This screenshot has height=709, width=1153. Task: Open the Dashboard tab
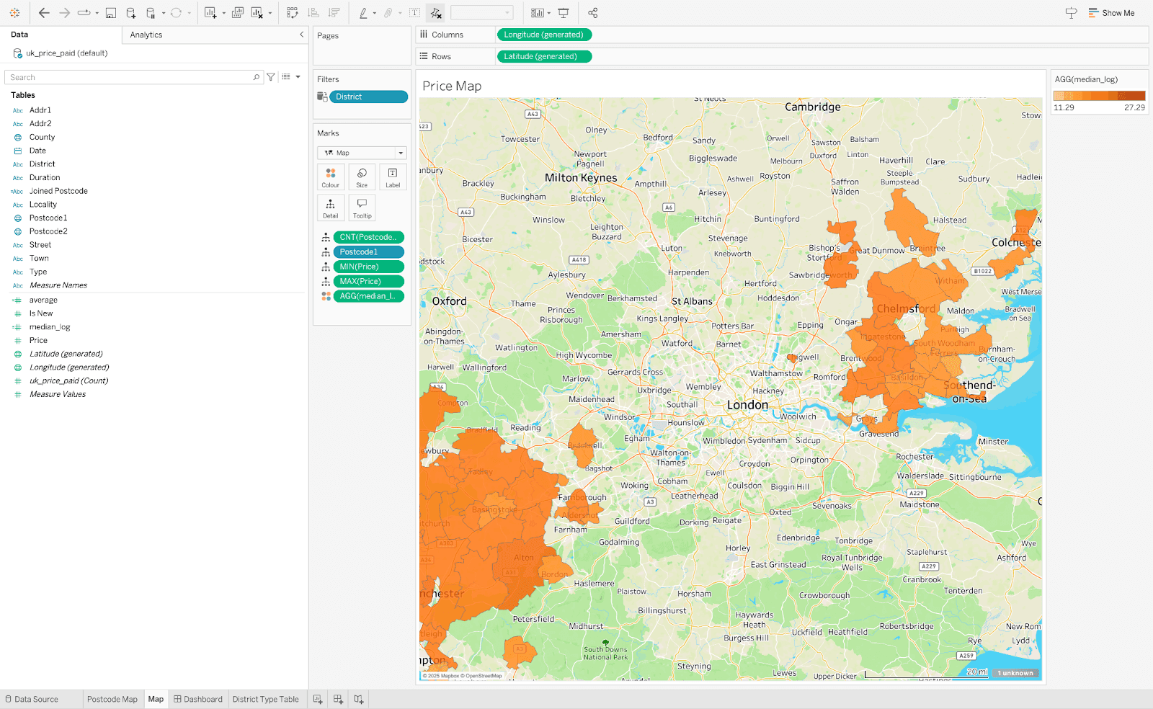[198, 699]
